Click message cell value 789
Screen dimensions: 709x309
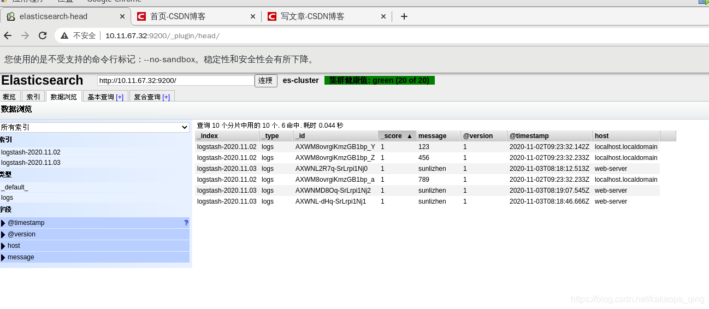click(424, 180)
